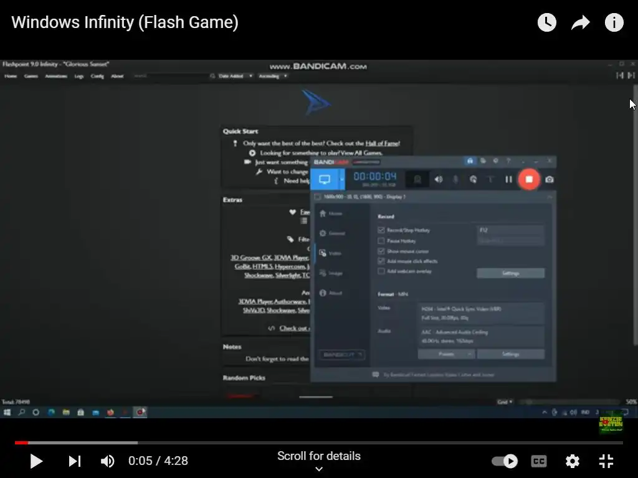Expand the Scroll for details chevron
This screenshot has width=638, height=478.
319,469
